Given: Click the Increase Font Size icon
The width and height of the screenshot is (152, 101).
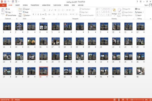Looking at the screenshot, I should click(x=50, y=10).
